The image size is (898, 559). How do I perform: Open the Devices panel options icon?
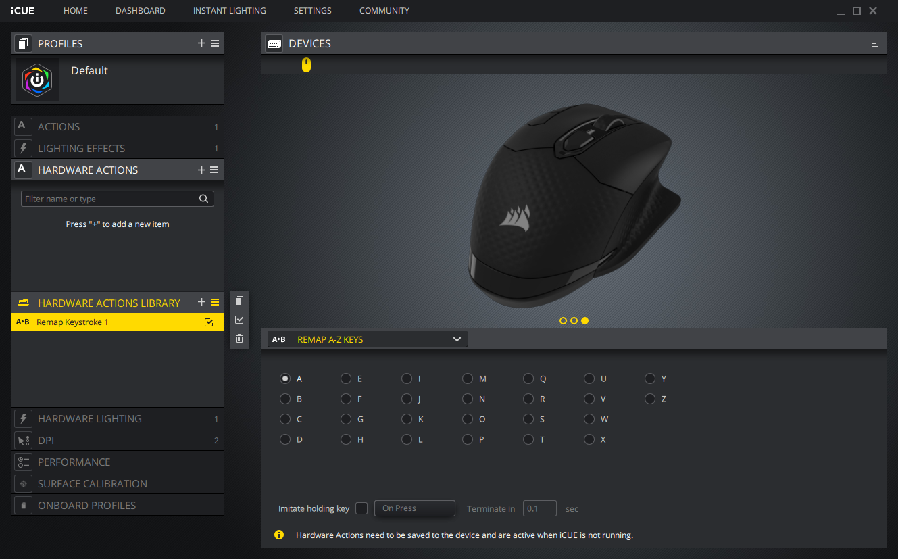point(876,43)
